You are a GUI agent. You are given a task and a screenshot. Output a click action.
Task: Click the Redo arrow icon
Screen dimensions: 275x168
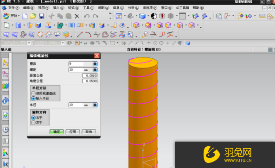point(96,16)
